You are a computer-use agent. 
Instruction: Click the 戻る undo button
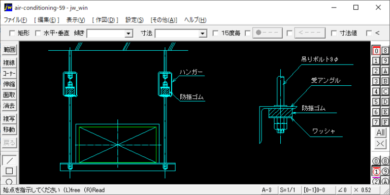(x=10, y=143)
